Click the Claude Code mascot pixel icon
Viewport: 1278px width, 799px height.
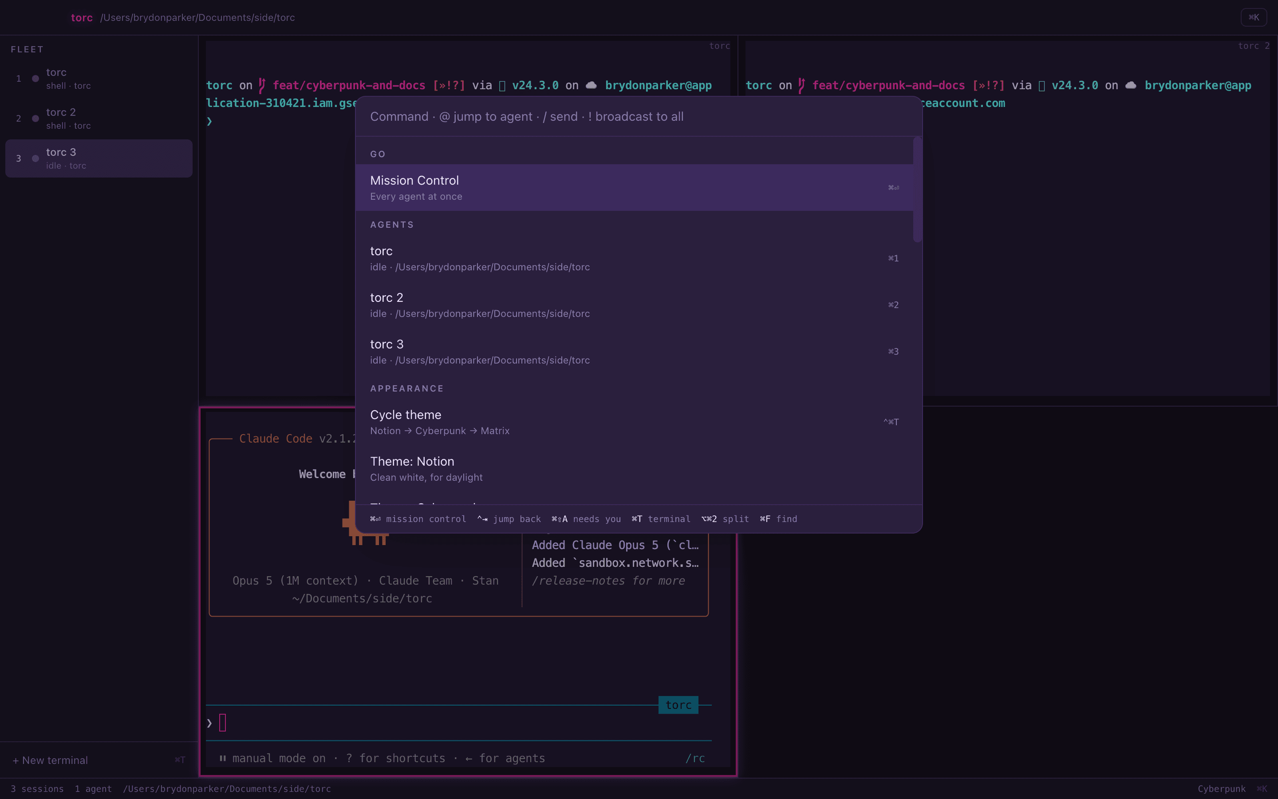click(366, 523)
